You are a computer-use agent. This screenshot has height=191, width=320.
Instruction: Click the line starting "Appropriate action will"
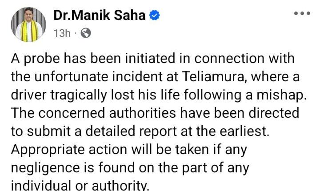(x=128, y=149)
